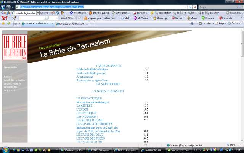Click the Envoyer à toolbar button
This screenshot has height=153, width=244.
point(141,13)
